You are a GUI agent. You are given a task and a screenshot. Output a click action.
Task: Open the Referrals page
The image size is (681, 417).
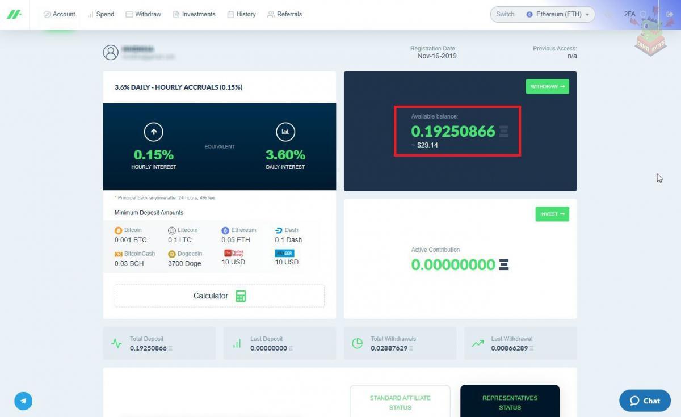[x=284, y=14]
